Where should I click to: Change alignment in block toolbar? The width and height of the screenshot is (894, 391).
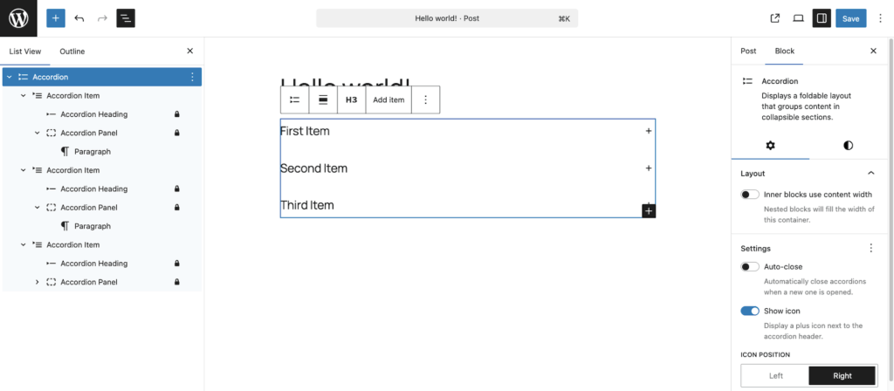[323, 99]
